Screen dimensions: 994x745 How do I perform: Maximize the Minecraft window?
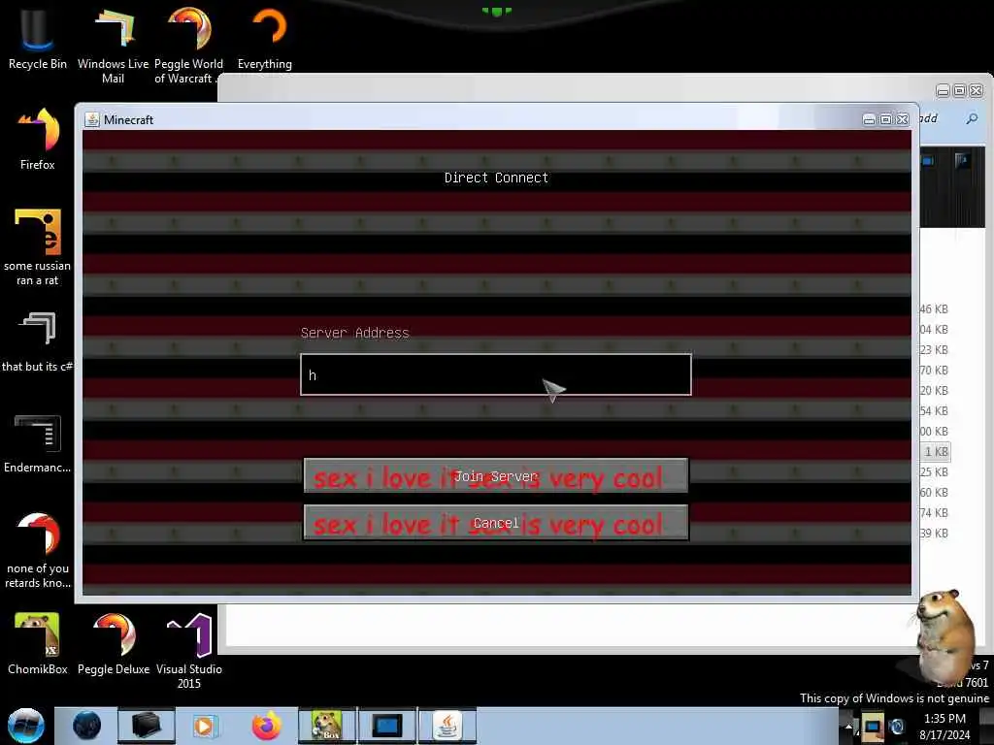[885, 119]
